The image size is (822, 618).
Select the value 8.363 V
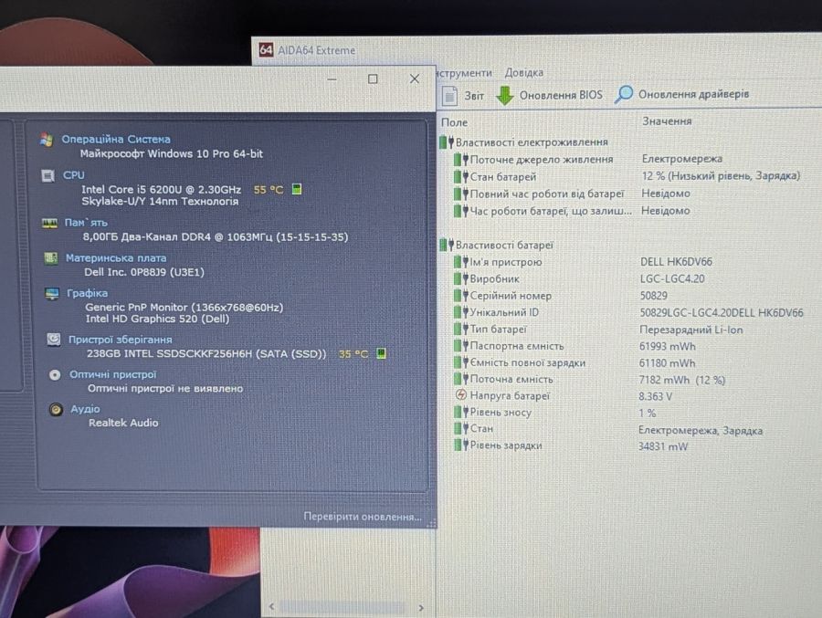pyautogui.click(x=655, y=397)
